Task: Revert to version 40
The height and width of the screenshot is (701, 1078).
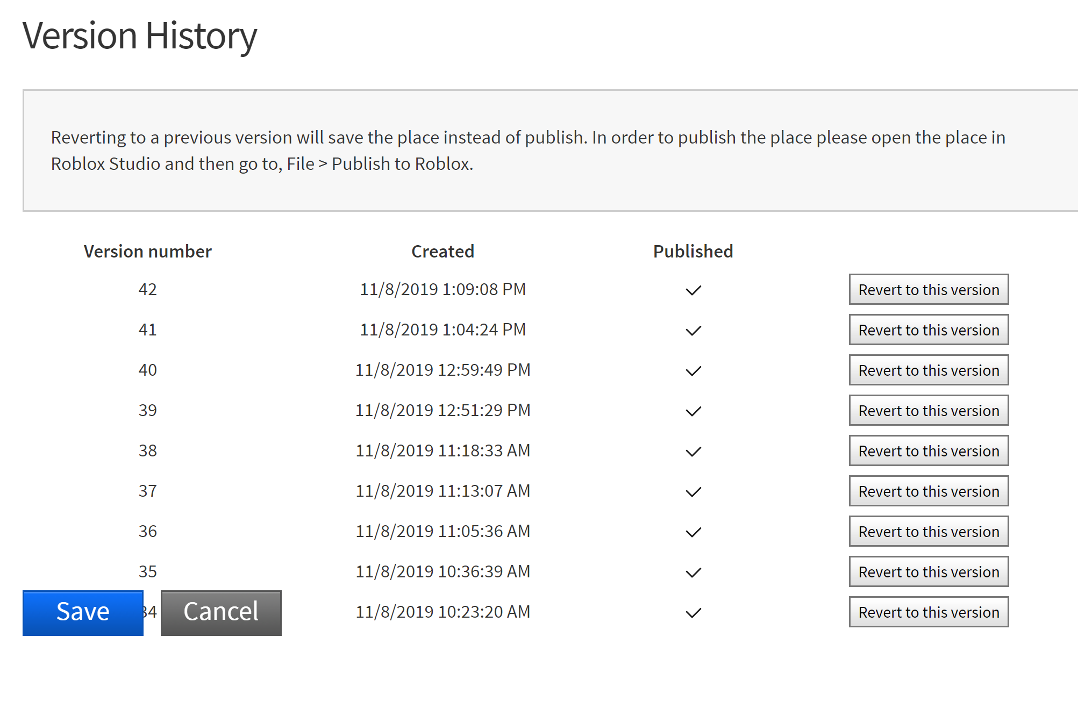Action: (928, 370)
